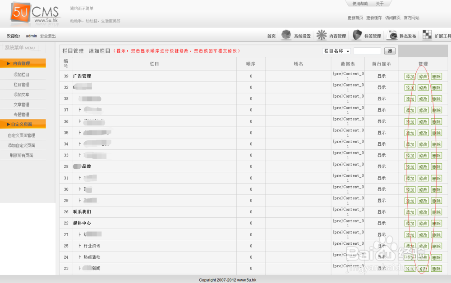Image resolution: width=451 pixels, height=283 pixels.
Task: Click 安全退出 to log out
Action: [x=48, y=36]
